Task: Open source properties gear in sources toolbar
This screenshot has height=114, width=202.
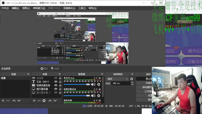Action: point(44,101)
